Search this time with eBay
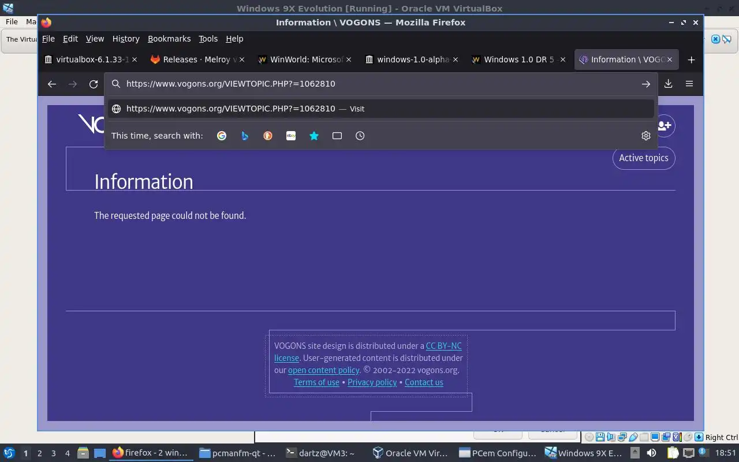 click(x=291, y=136)
